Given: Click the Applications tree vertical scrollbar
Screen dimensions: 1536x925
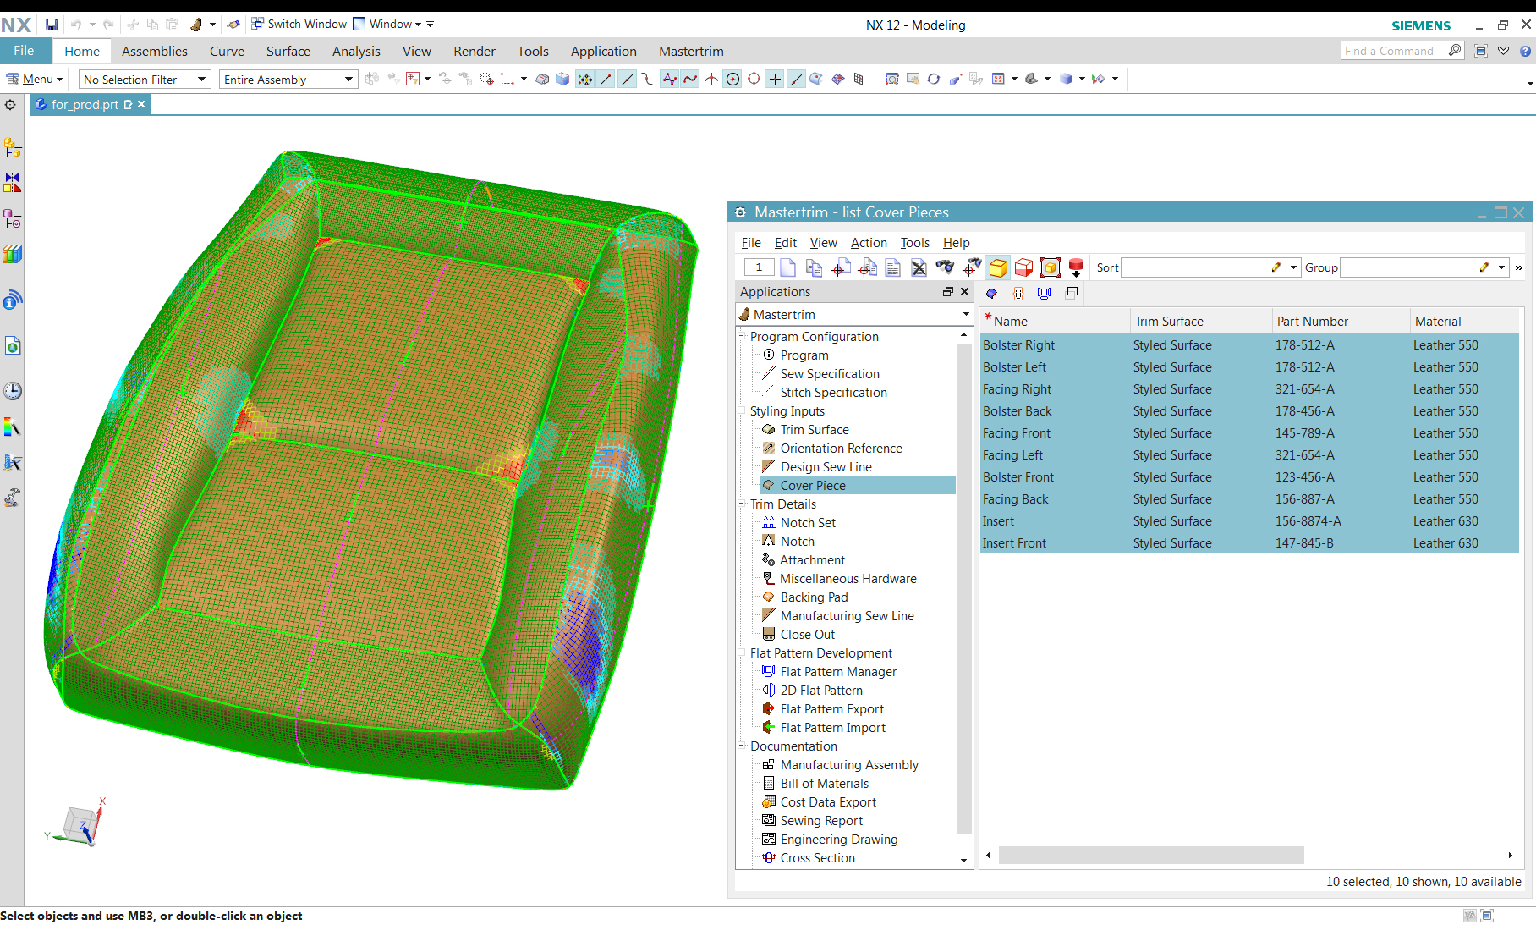Looking at the screenshot, I should pos(963,588).
